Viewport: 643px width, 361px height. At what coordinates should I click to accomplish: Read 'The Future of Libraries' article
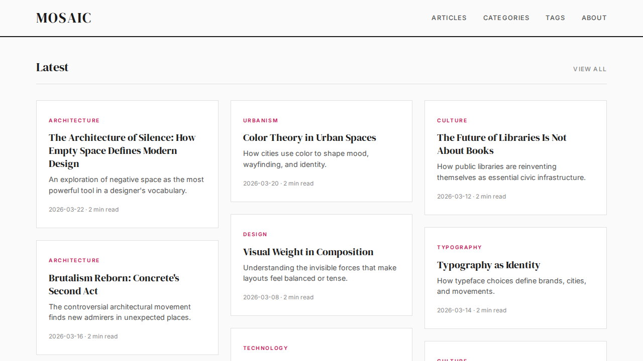[501, 144]
